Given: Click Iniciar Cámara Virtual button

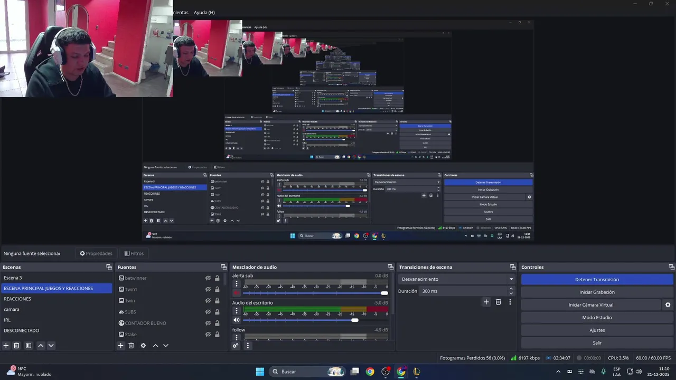Looking at the screenshot, I should point(591,305).
